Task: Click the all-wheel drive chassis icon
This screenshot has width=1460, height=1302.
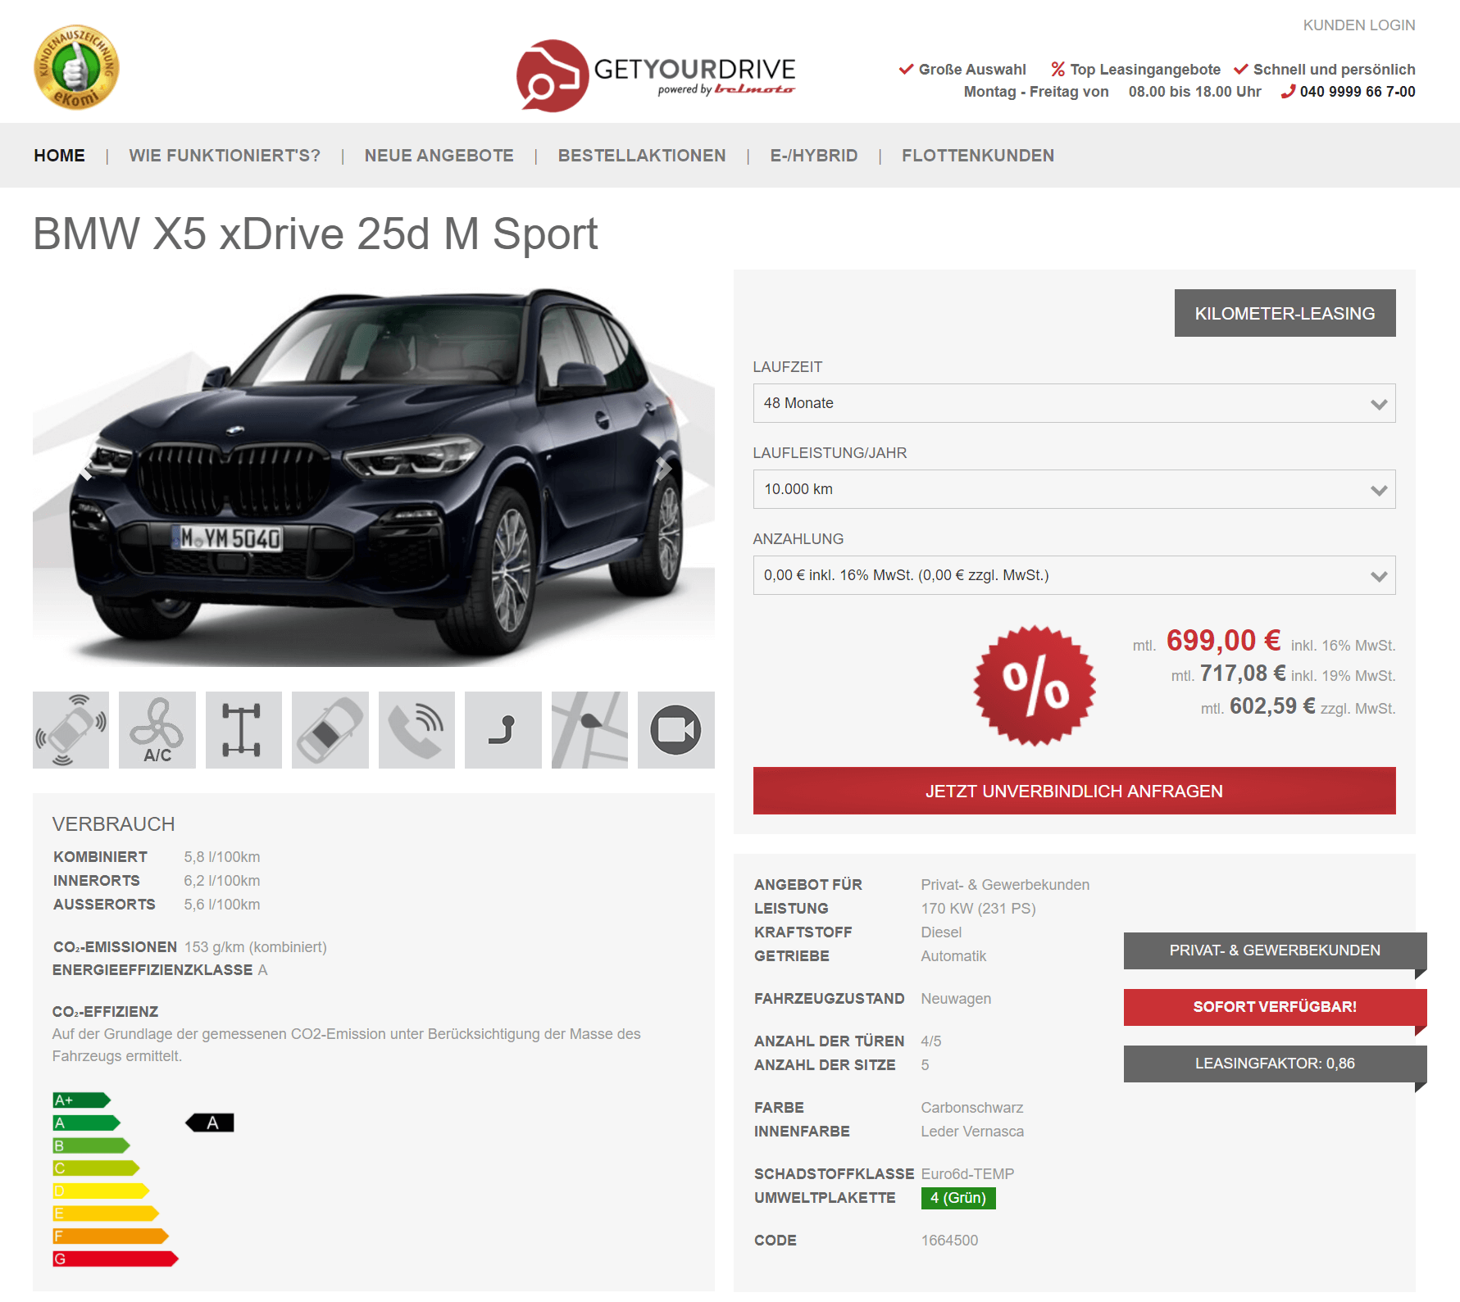Action: 243,730
